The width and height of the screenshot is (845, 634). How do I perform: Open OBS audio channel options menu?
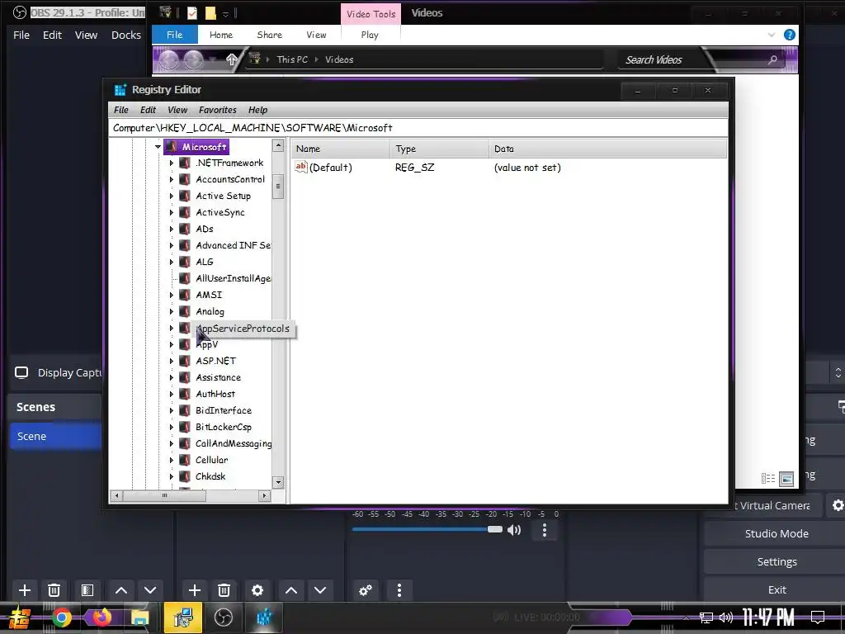point(545,531)
